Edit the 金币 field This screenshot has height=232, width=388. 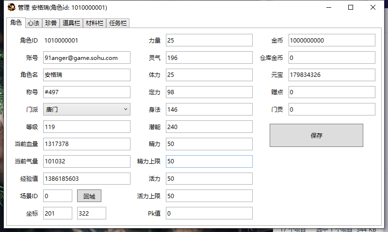tap(332, 40)
